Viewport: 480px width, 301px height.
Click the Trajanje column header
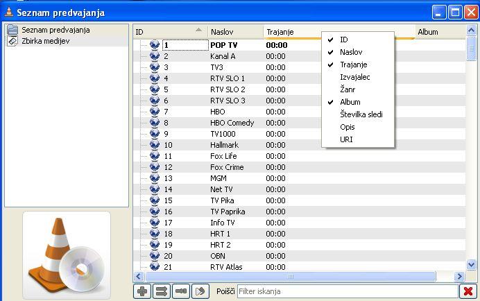[x=291, y=32]
